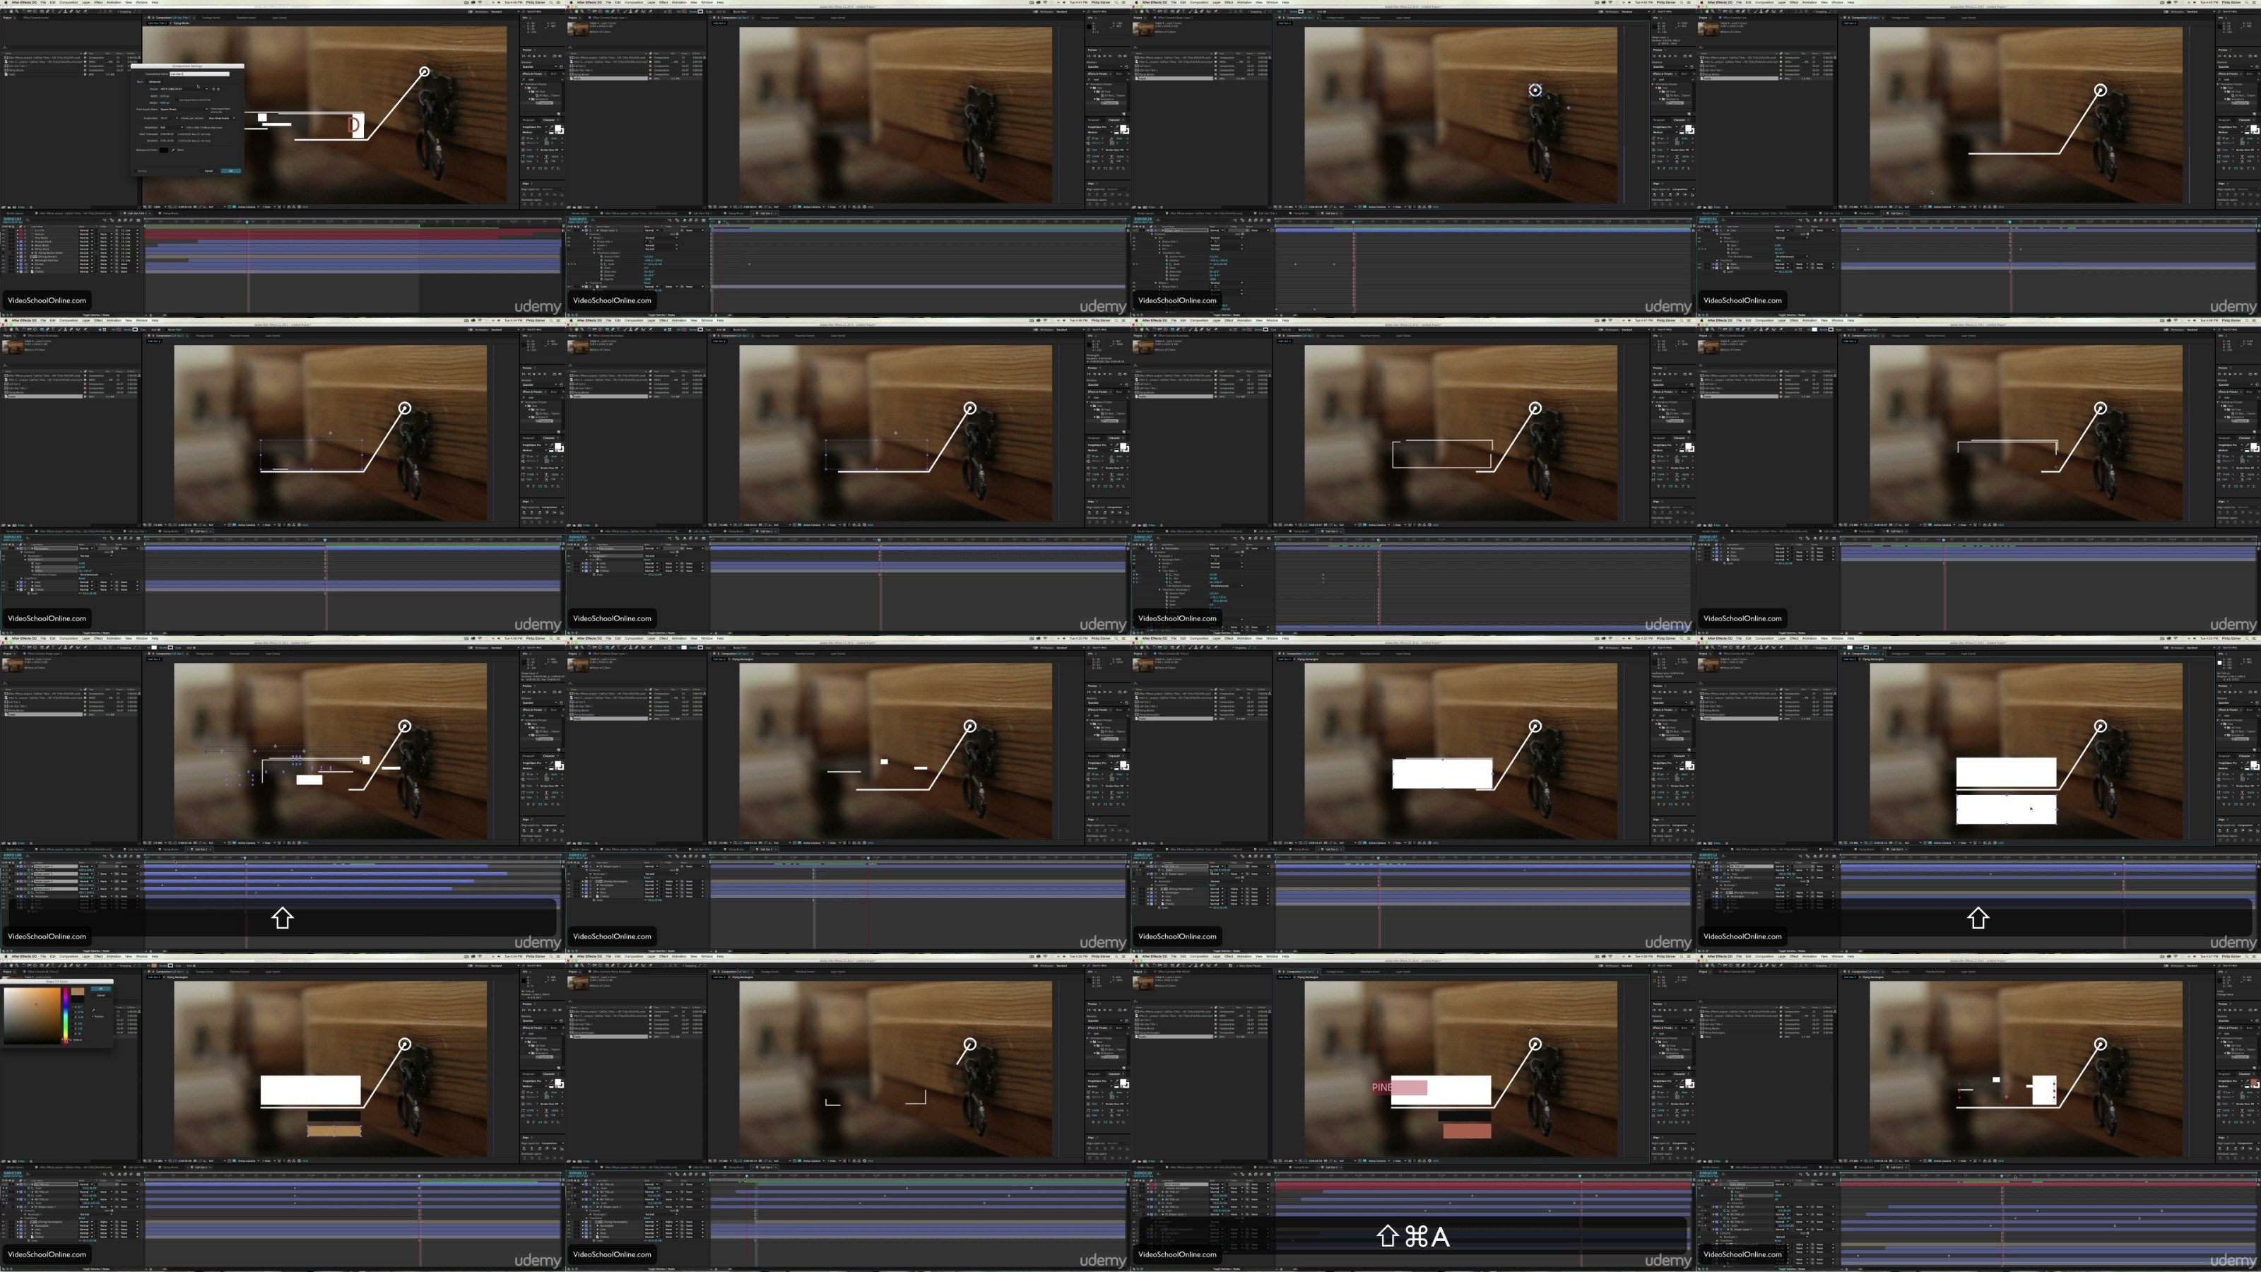Pick the eyedropper in Shape Fill Color dialog
This screenshot has width=2261, height=1272.
pyautogui.click(x=94, y=1011)
